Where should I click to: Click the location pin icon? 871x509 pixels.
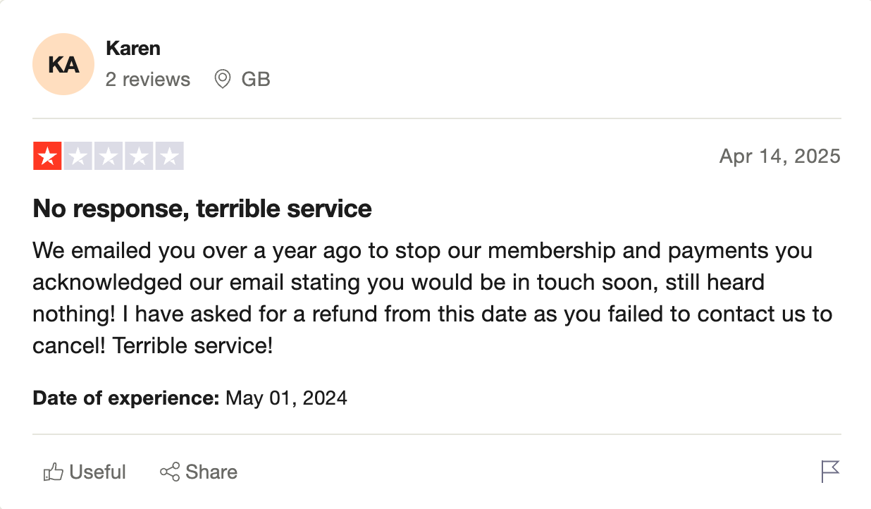[223, 79]
